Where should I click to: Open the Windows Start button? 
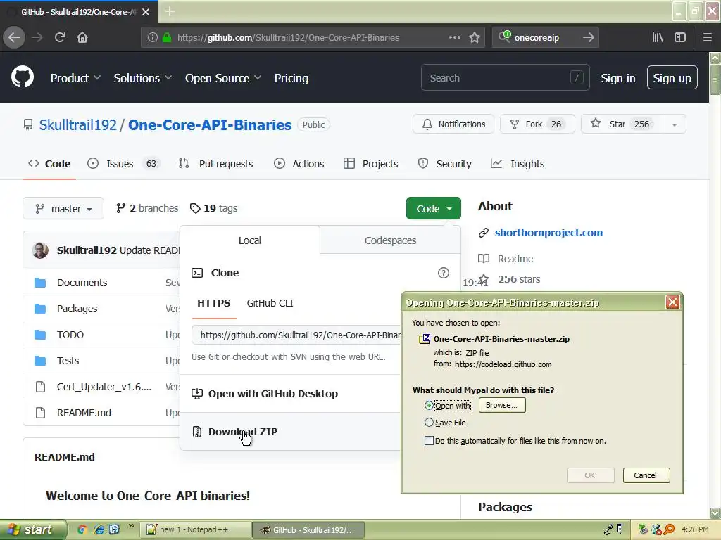pos(32,529)
